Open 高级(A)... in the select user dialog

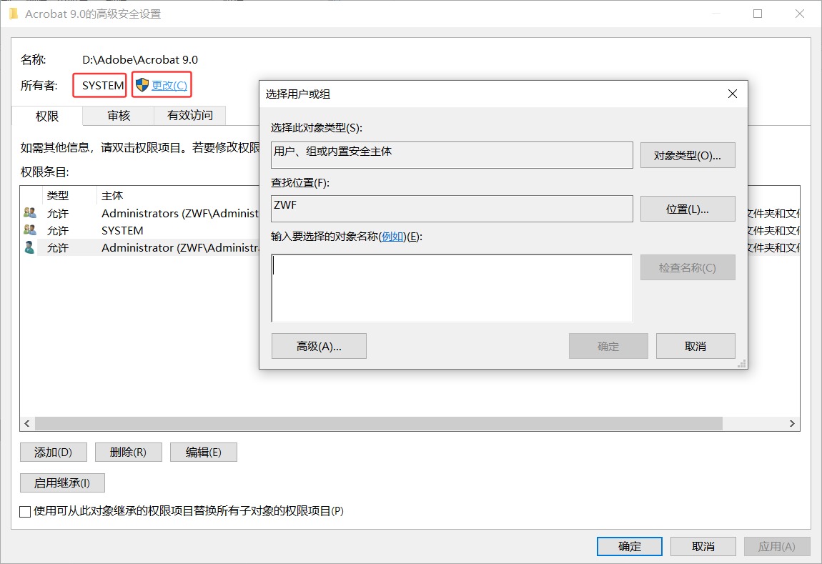[x=319, y=347]
